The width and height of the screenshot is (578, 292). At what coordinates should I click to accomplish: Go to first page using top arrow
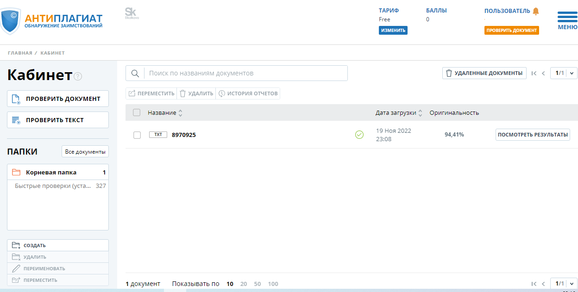(534, 73)
